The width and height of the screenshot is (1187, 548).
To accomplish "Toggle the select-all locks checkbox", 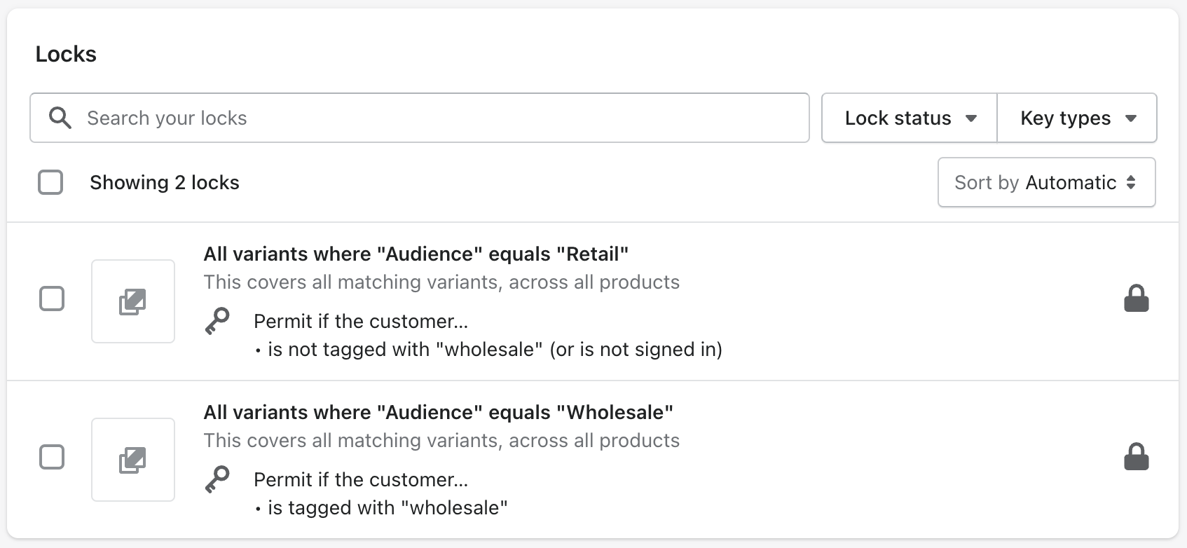I will click(x=50, y=182).
